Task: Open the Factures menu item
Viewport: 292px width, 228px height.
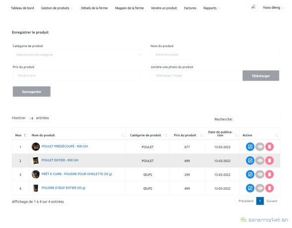Action: click(x=190, y=8)
